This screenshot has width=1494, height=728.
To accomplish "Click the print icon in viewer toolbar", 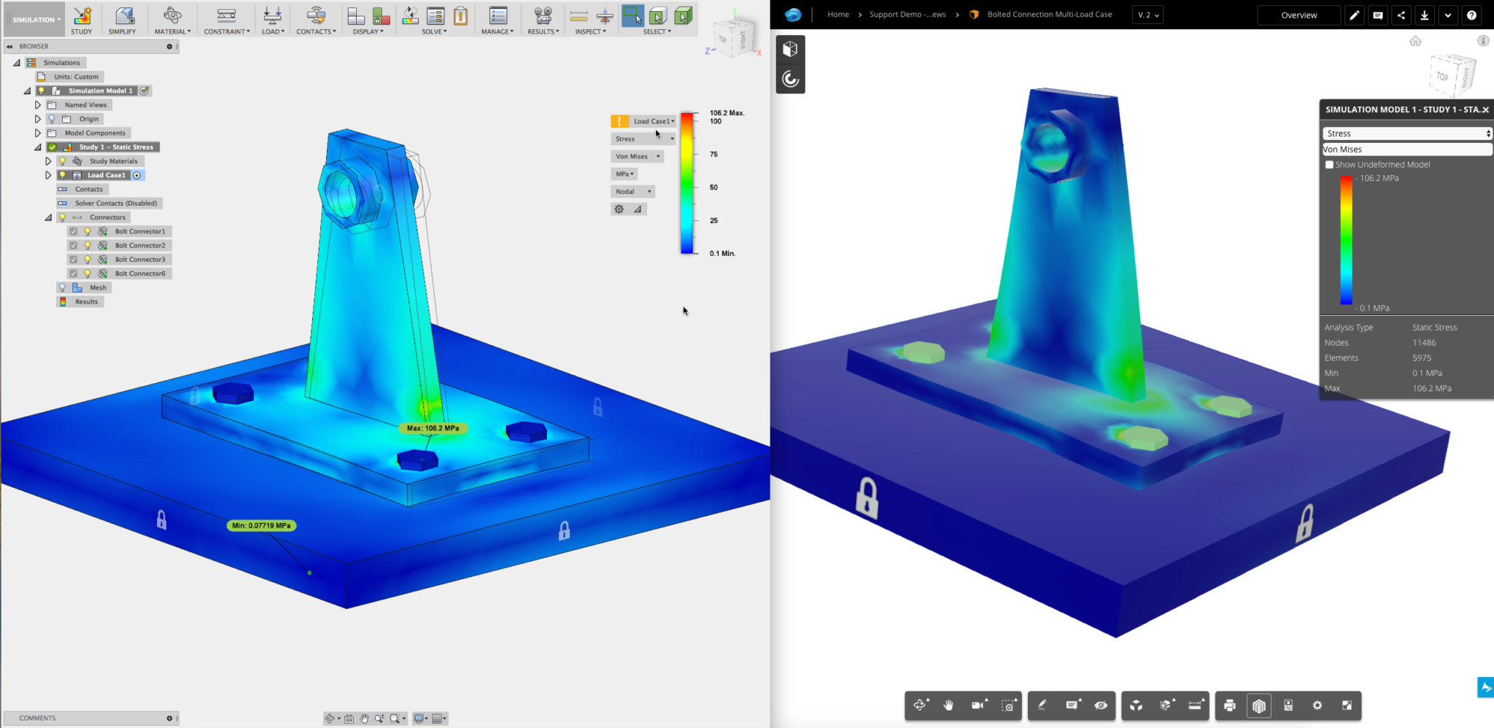I will 1230,705.
